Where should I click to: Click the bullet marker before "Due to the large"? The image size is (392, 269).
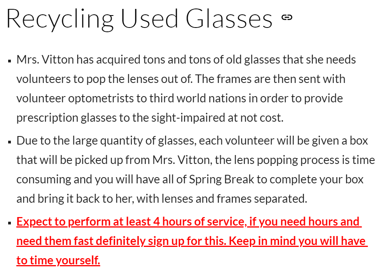coord(9,142)
